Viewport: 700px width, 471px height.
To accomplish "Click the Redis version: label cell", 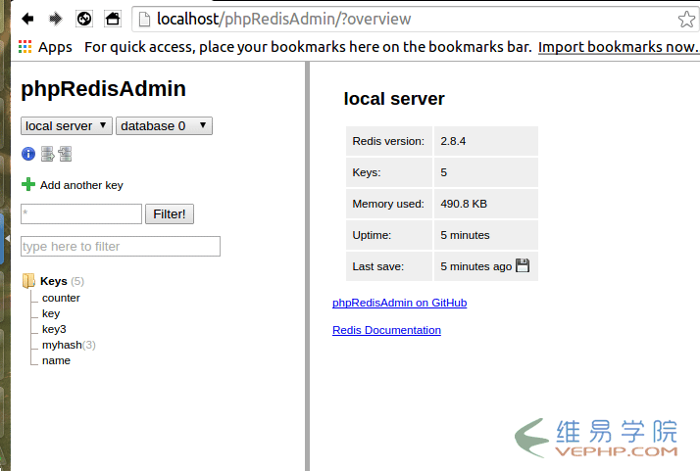I will coord(389,141).
